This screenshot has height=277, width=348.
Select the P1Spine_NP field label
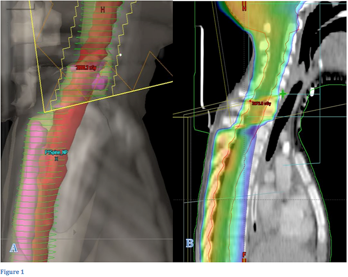point(56,152)
